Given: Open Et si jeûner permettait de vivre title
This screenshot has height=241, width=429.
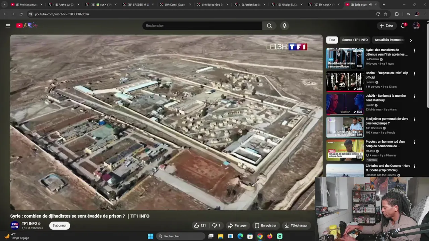Looking at the screenshot, I should point(387,121).
